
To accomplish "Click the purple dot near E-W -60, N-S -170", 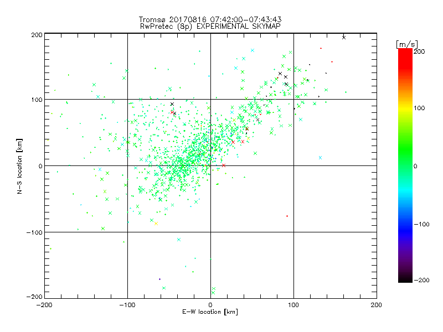I will coord(159,279).
